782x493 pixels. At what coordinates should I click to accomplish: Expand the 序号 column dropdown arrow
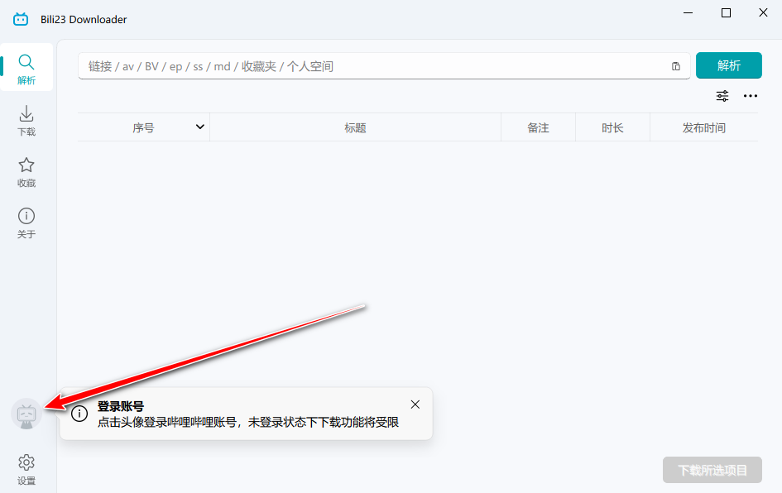[x=200, y=127]
